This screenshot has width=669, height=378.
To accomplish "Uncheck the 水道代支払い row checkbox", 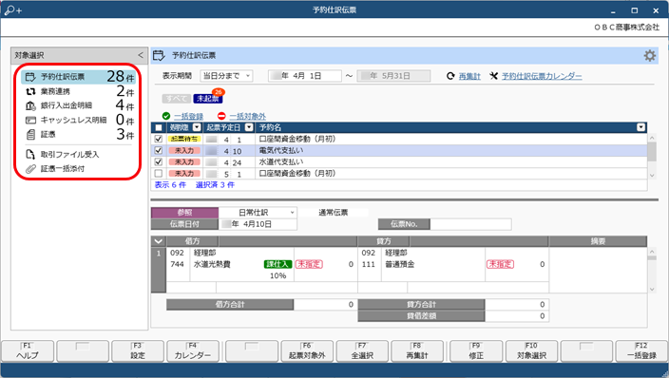I will [159, 162].
